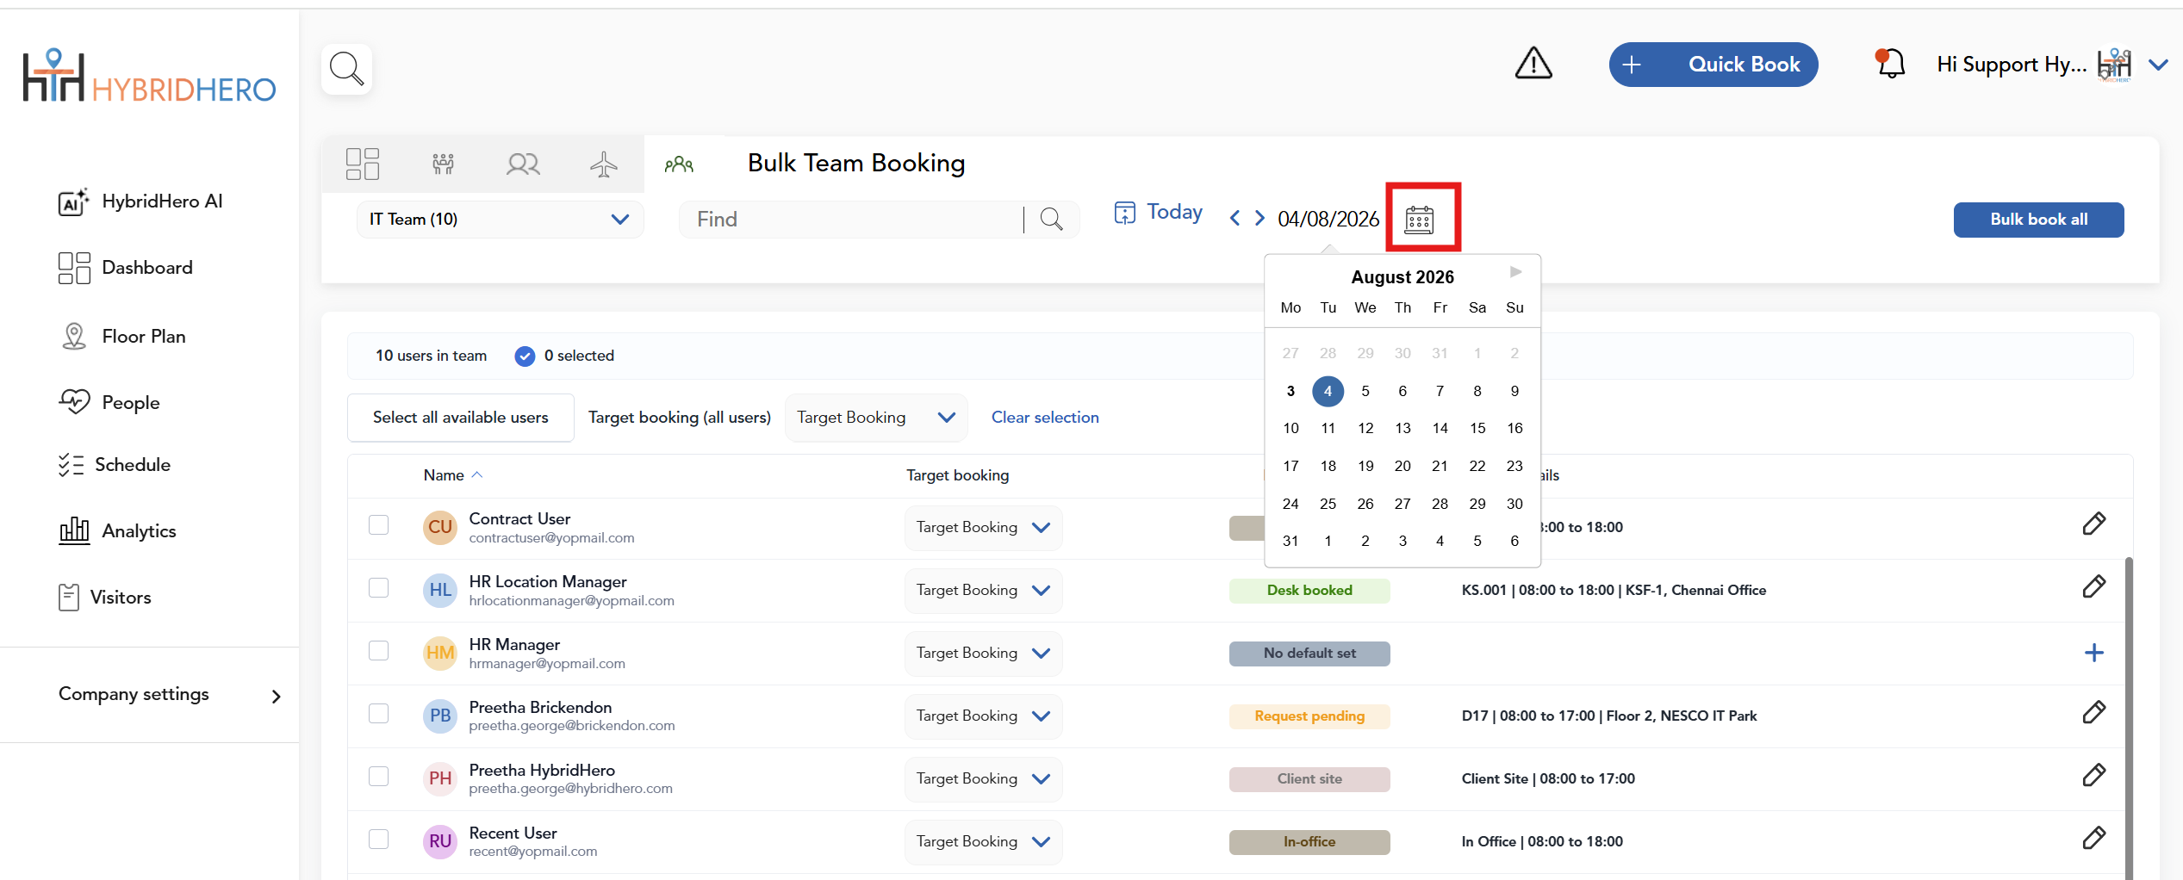Add a booking for HR Manager via the plus icon
The width and height of the screenshot is (2183, 880).
click(2094, 653)
